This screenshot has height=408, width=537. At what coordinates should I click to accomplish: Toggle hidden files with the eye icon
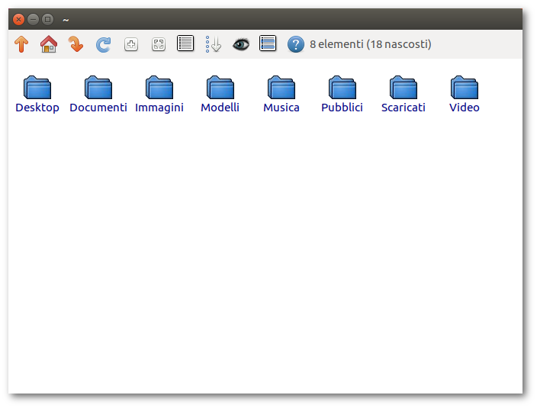pyautogui.click(x=241, y=44)
